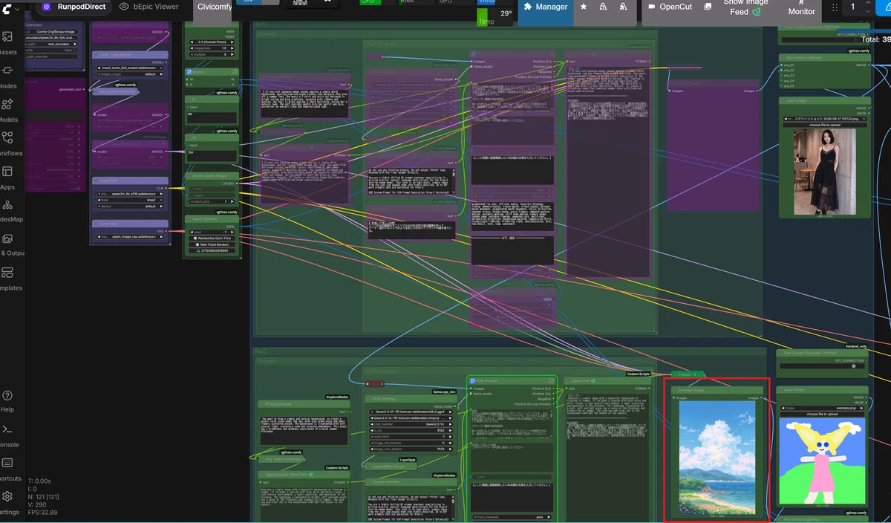Screen dimensions: 891x523
Task: Open the from_translate auto dropdown
Action: tap(512, 516)
